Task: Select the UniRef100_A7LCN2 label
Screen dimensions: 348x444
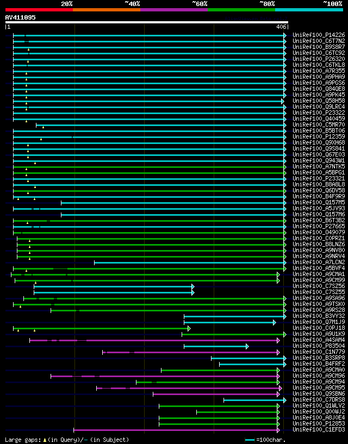Action: 319,262
